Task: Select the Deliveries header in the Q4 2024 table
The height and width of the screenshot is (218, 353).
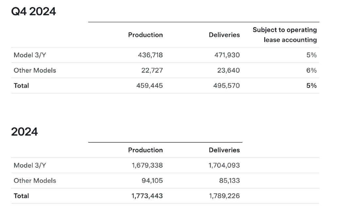Action: pos(224,35)
